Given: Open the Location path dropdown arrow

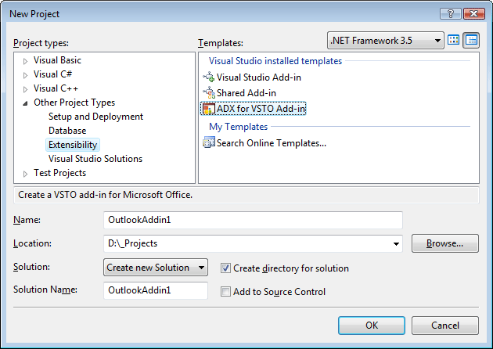Looking at the screenshot, I should tap(396, 243).
